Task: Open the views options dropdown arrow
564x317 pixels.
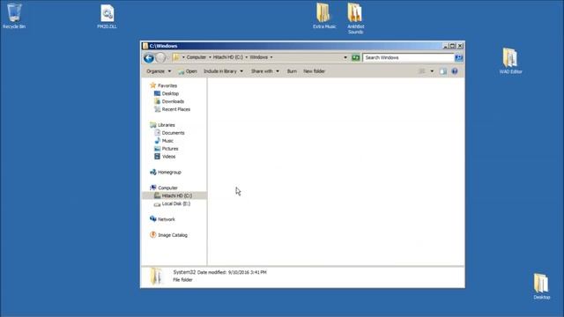Action: [432, 71]
